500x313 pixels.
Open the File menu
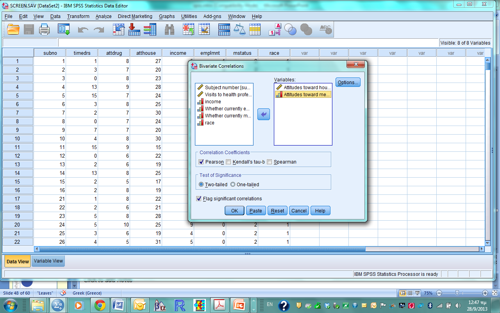click(8, 16)
